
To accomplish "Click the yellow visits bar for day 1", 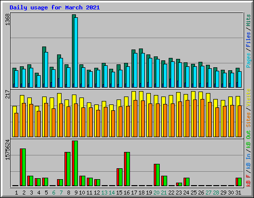I will click(x=14, y=121).
